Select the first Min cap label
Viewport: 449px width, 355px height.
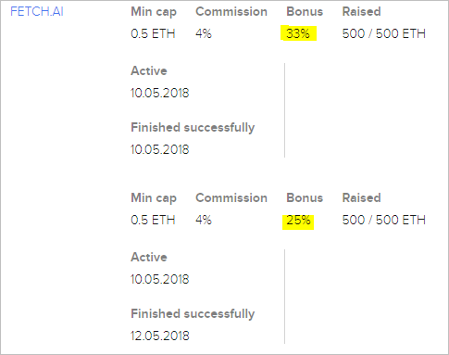[154, 12]
